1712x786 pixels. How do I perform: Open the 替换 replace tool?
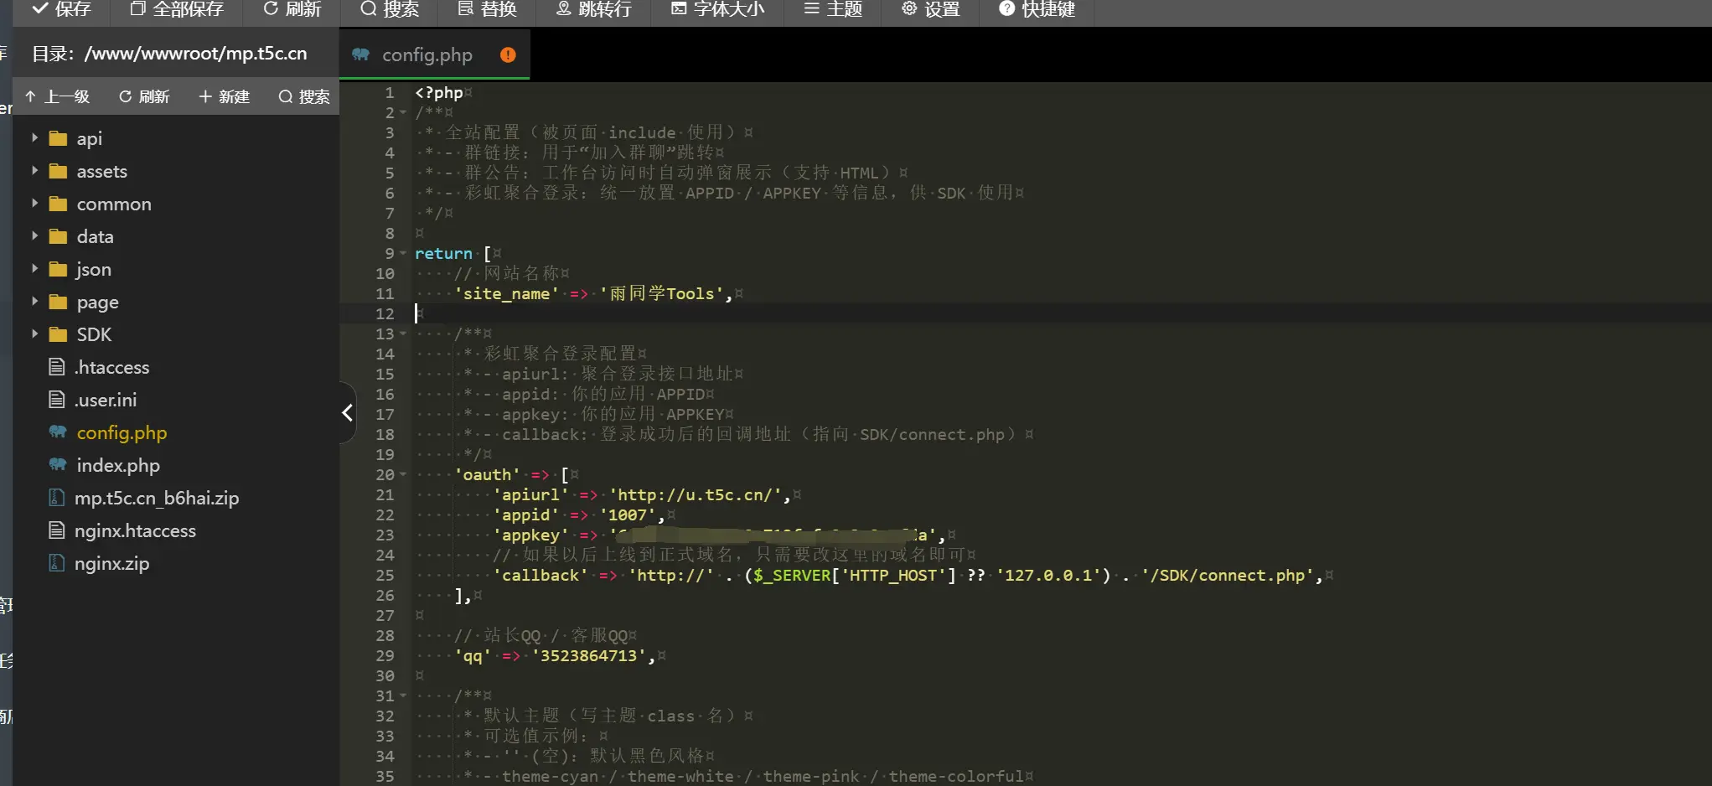pos(488,9)
